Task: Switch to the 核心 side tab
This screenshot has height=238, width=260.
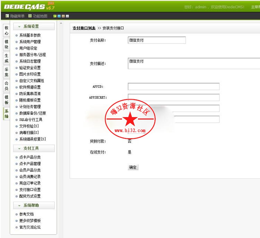Action: [6, 30]
